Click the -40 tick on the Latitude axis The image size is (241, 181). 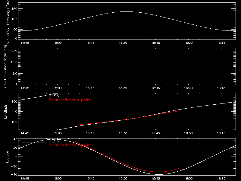click(x=14, y=175)
